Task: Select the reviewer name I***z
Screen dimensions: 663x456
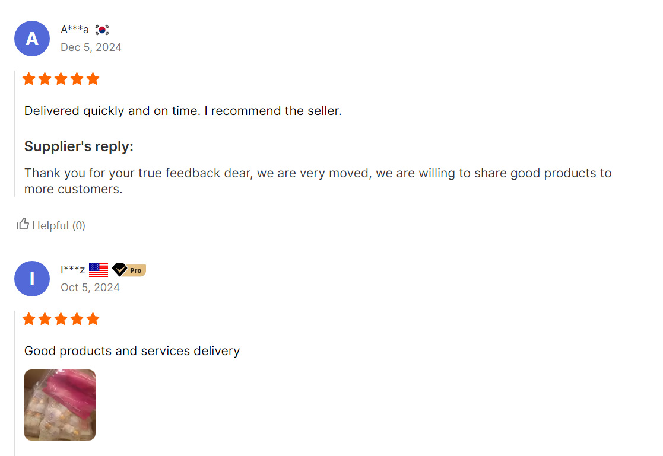Action: (x=72, y=270)
